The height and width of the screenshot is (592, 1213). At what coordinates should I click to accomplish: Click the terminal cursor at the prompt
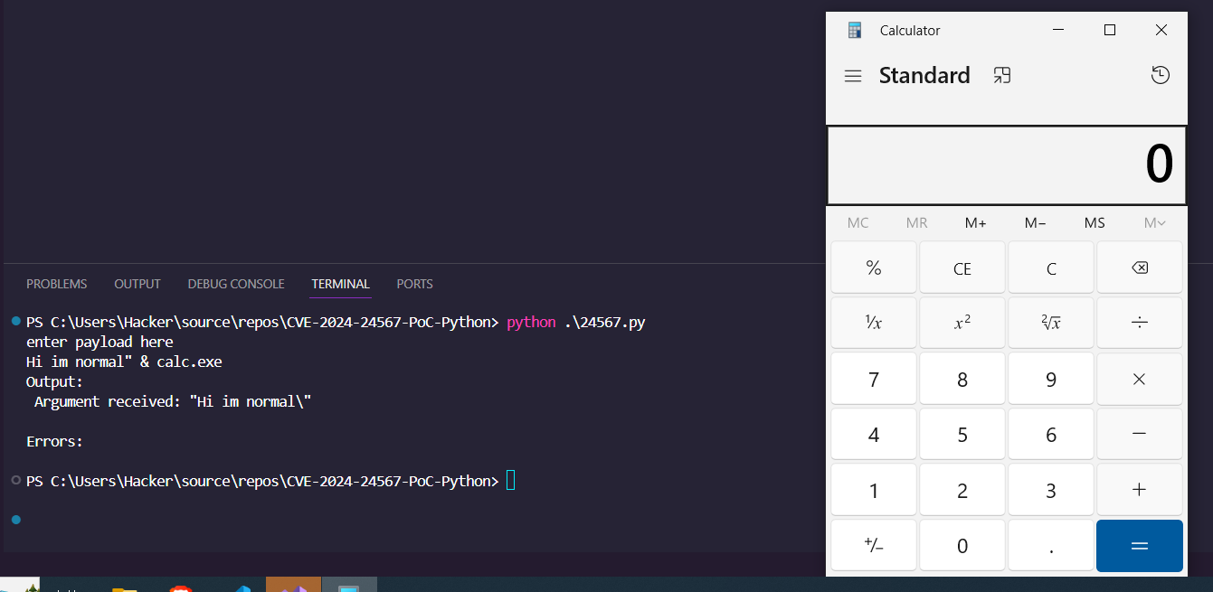510,481
